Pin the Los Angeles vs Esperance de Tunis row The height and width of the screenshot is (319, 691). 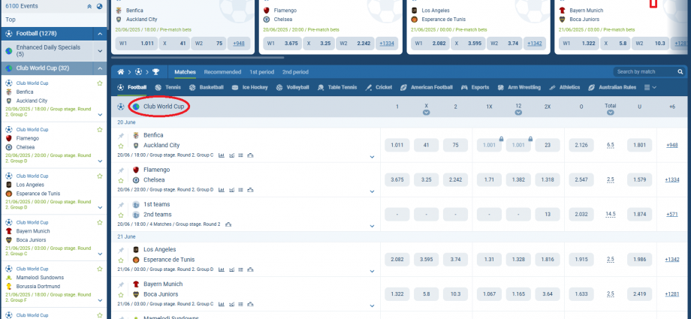click(121, 250)
